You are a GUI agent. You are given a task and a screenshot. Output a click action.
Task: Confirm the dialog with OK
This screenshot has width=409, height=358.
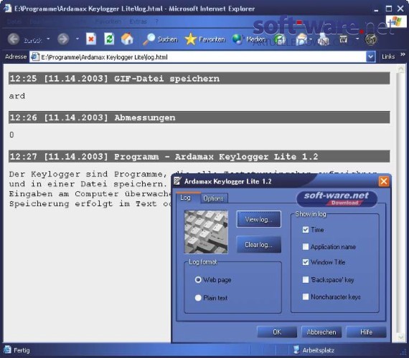[x=277, y=332]
